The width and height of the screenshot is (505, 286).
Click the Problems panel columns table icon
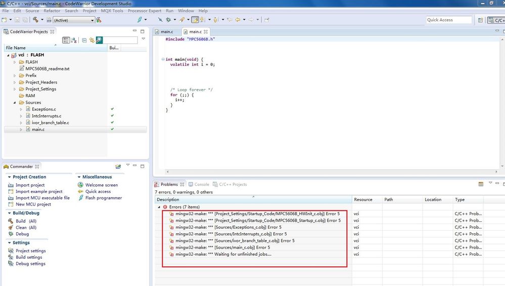(x=481, y=184)
